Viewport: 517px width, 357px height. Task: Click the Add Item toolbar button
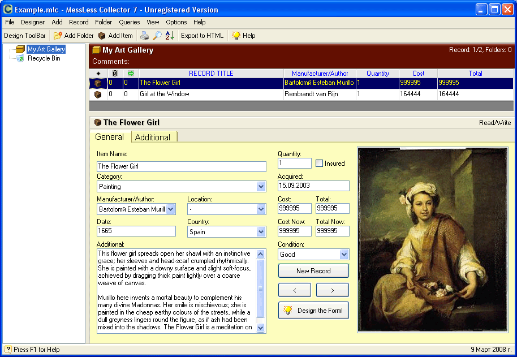[x=115, y=36]
